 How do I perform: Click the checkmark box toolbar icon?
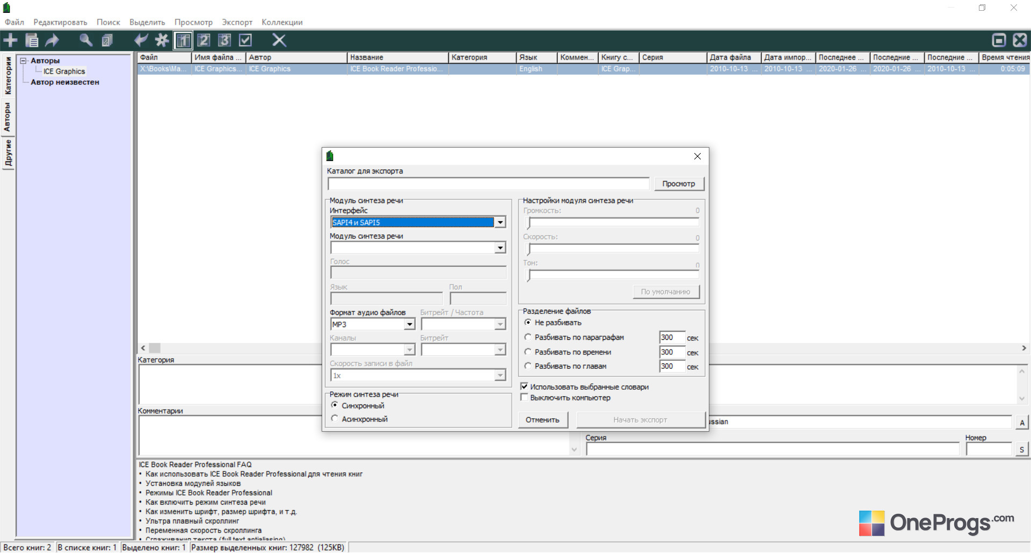coord(245,40)
